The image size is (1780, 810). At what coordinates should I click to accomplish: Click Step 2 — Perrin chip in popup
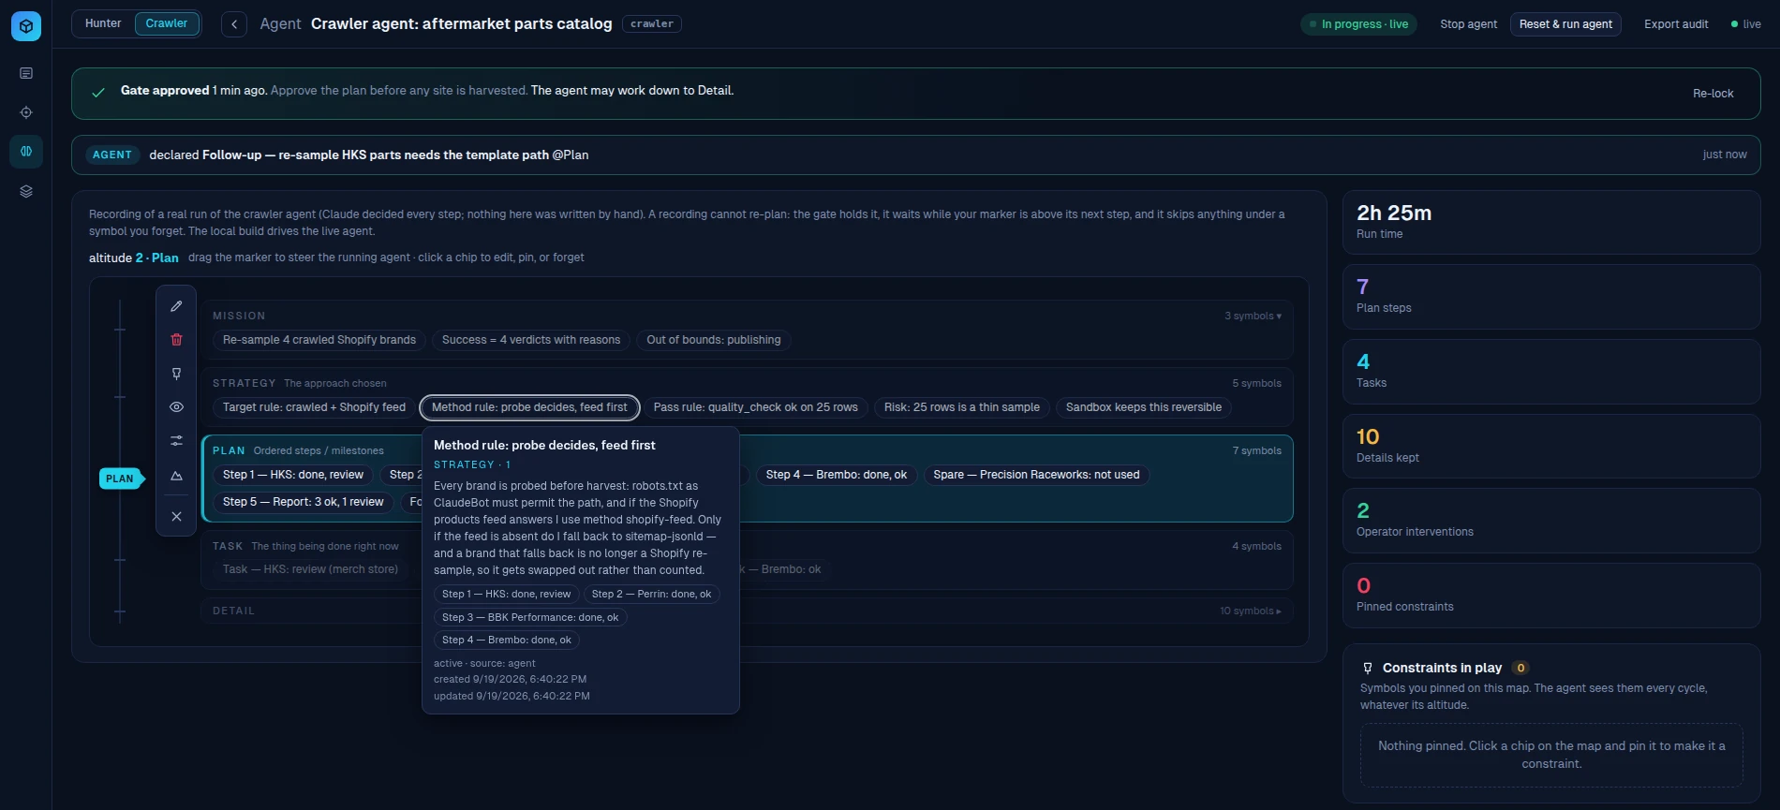[x=651, y=594]
